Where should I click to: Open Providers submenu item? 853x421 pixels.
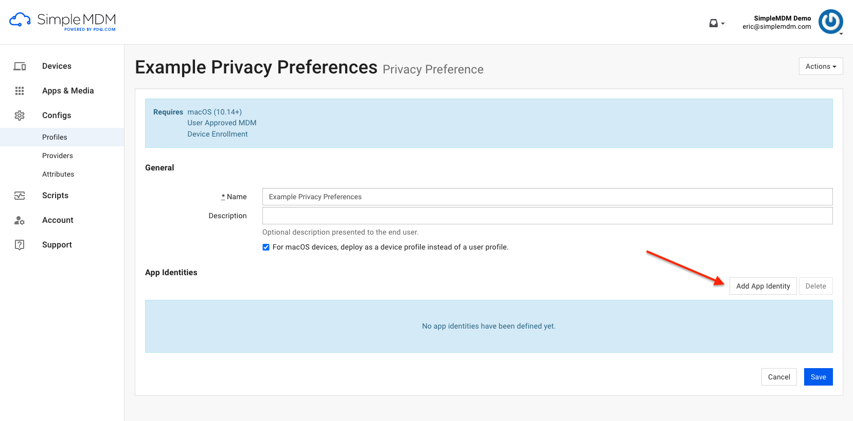coord(58,156)
